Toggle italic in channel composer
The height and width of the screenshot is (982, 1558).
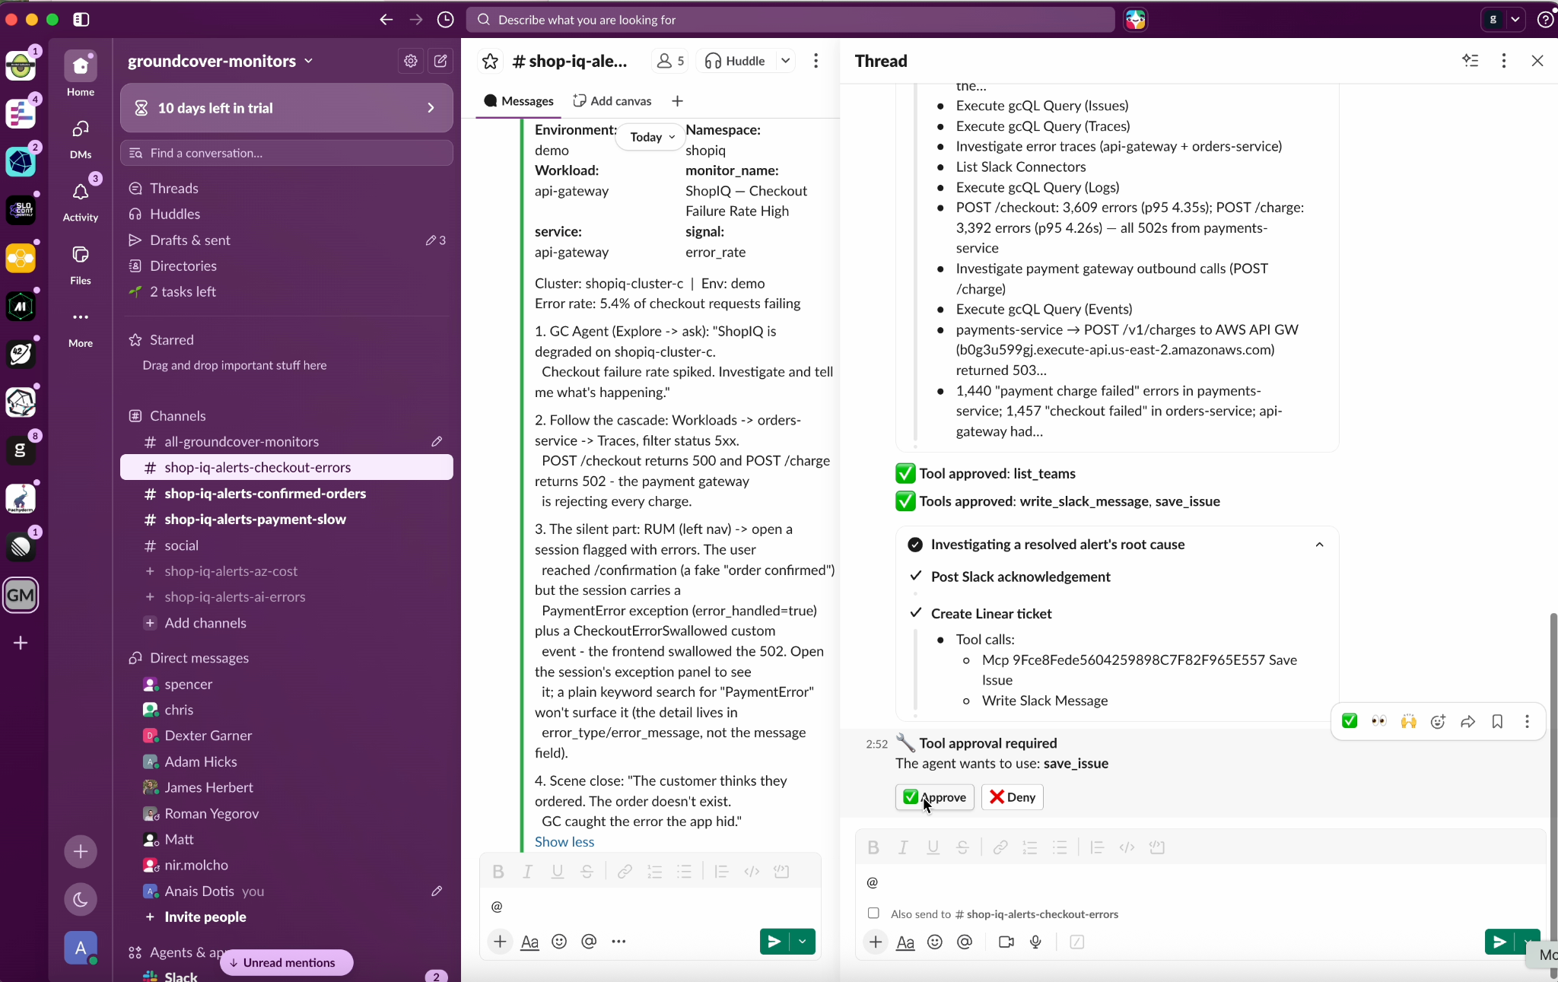coord(527,872)
